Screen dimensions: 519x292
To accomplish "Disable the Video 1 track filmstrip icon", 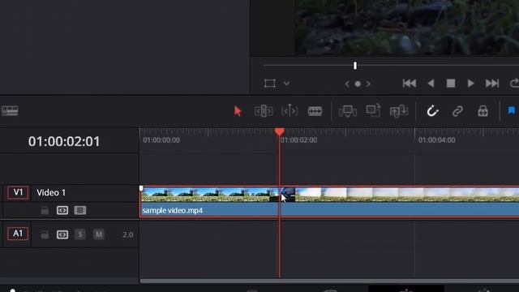I will (80, 210).
